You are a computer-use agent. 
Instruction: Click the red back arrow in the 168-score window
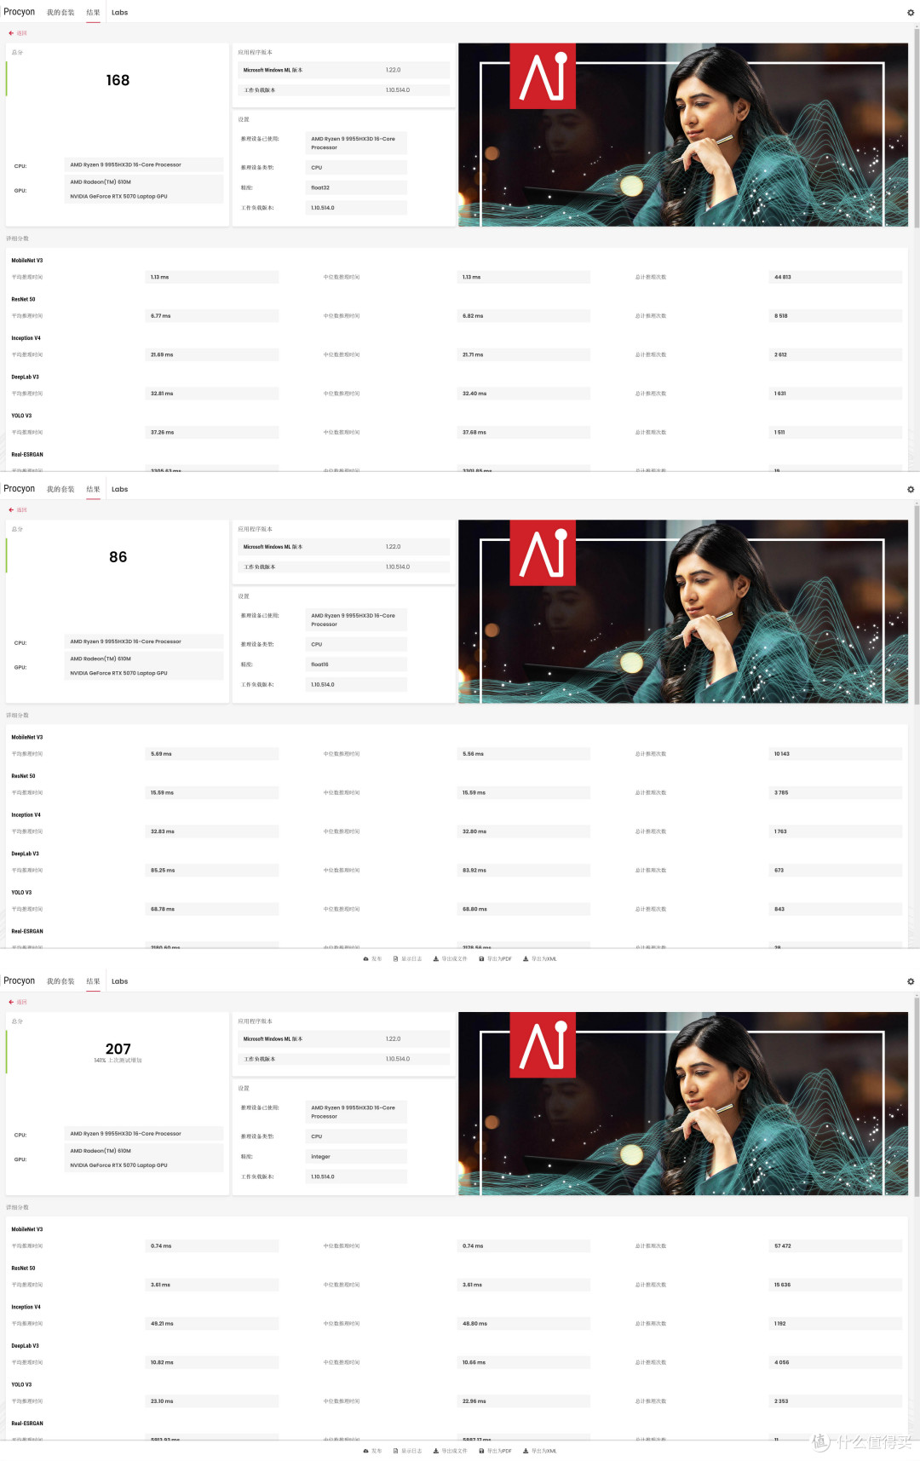pyautogui.click(x=11, y=33)
